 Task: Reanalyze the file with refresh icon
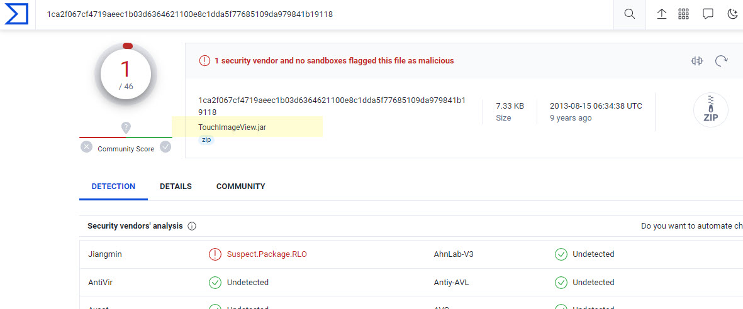click(x=722, y=61)
